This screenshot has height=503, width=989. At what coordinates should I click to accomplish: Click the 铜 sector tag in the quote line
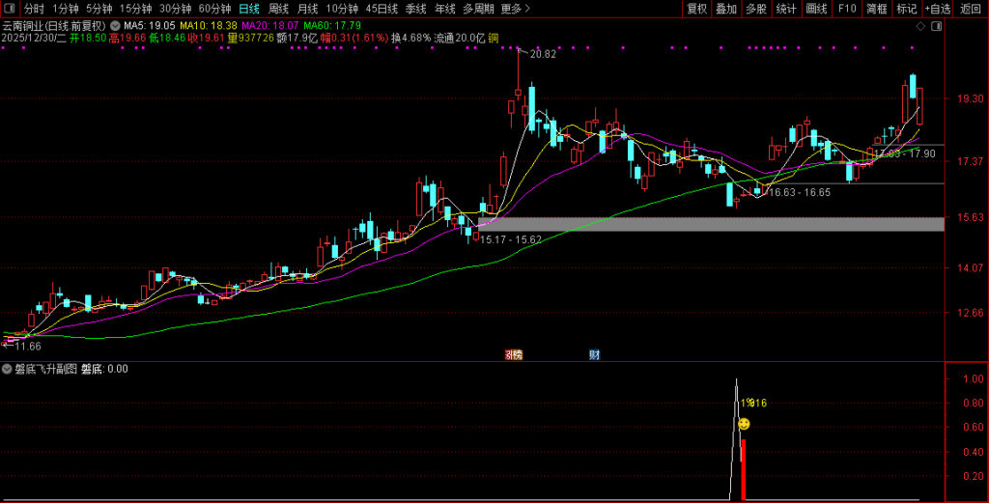(x=493, y=39)
